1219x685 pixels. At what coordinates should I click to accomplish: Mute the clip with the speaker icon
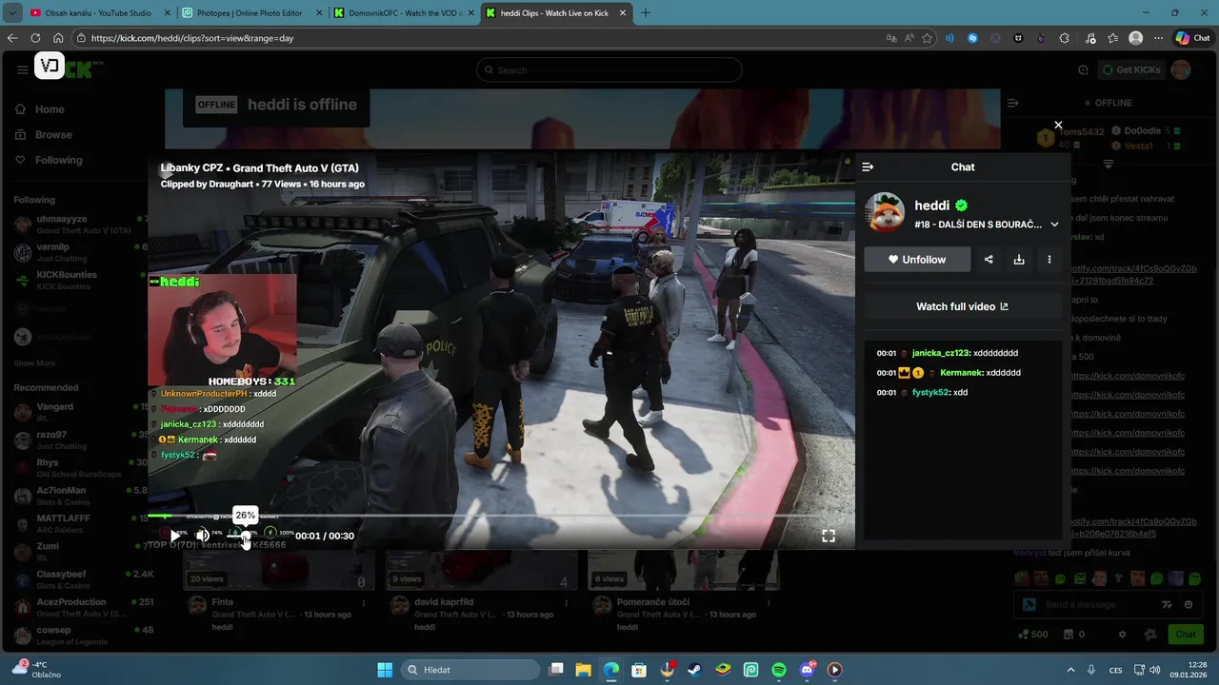coord(202,536)
